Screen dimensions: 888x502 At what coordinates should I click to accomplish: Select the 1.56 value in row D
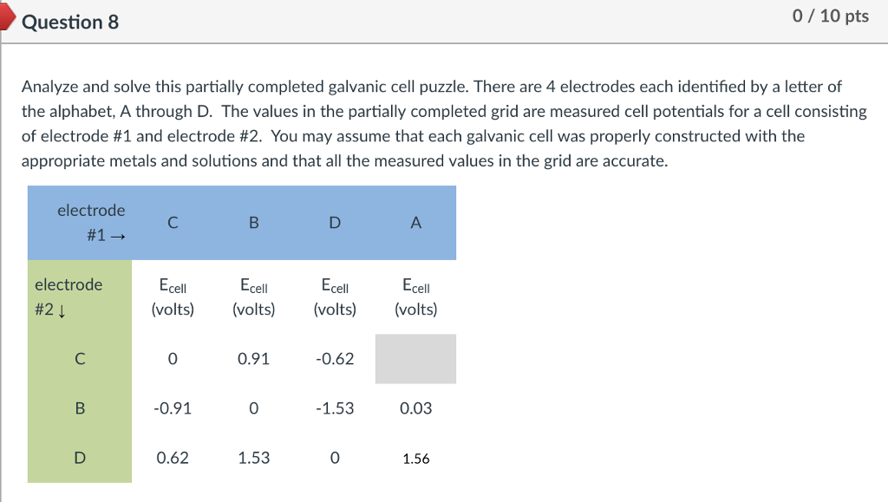pyautogui.click(x=415, y=459)
